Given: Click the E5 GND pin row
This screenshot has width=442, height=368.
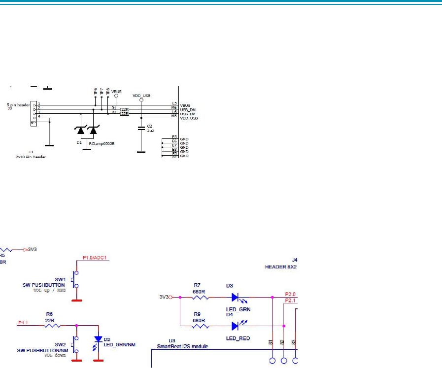Looking at the screenshot, I should 175,138.
